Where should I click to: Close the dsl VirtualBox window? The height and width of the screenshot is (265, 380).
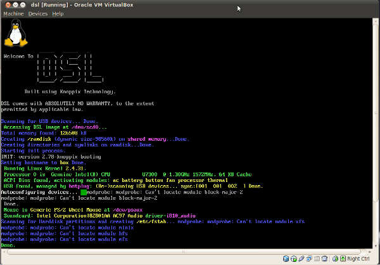pyautogui.click(x=8, y=5)
